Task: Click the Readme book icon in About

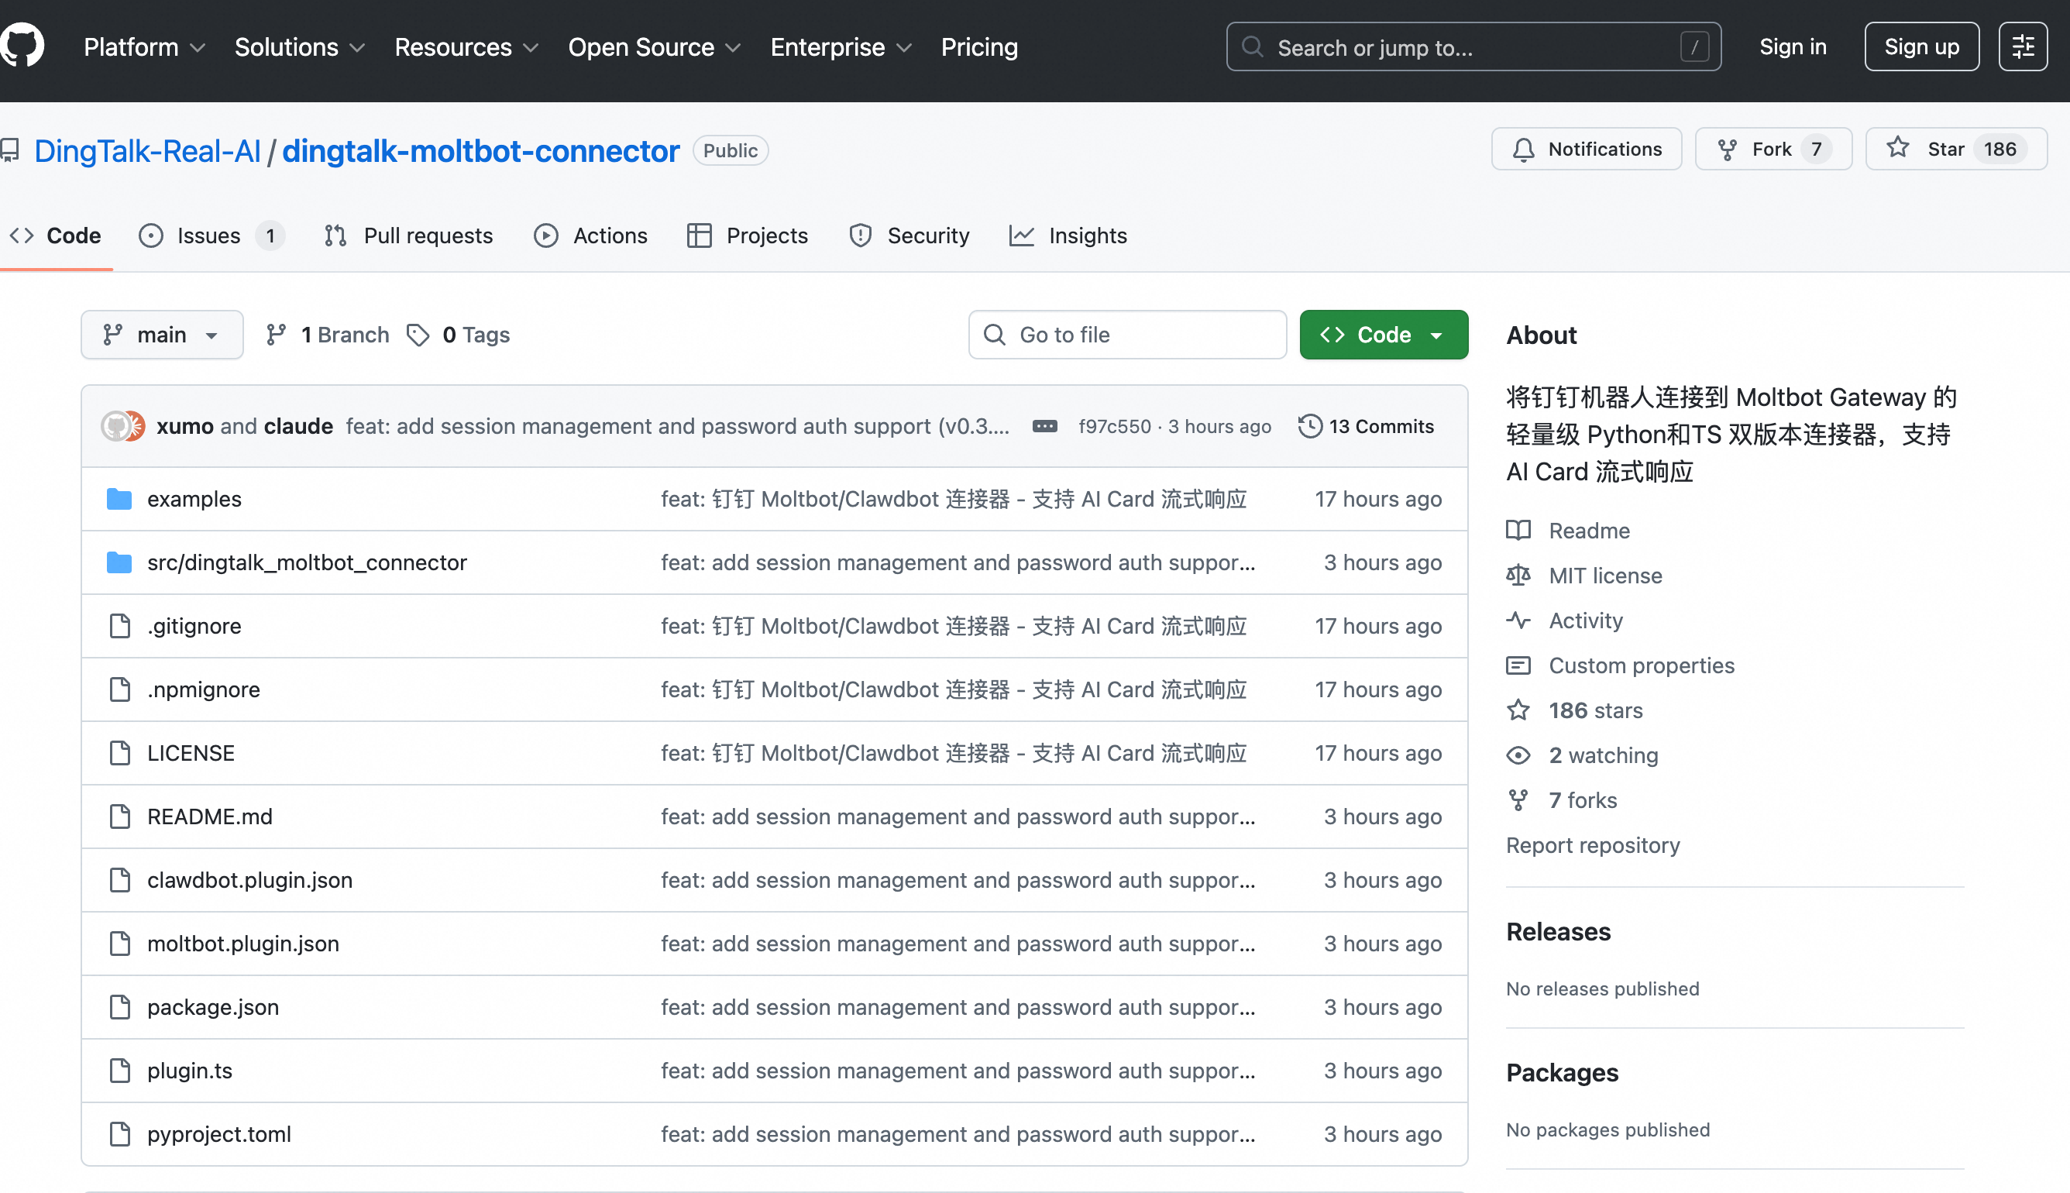Action: tap(1518, 530)
